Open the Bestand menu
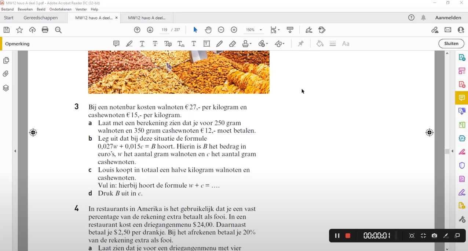 pos(7,9)
